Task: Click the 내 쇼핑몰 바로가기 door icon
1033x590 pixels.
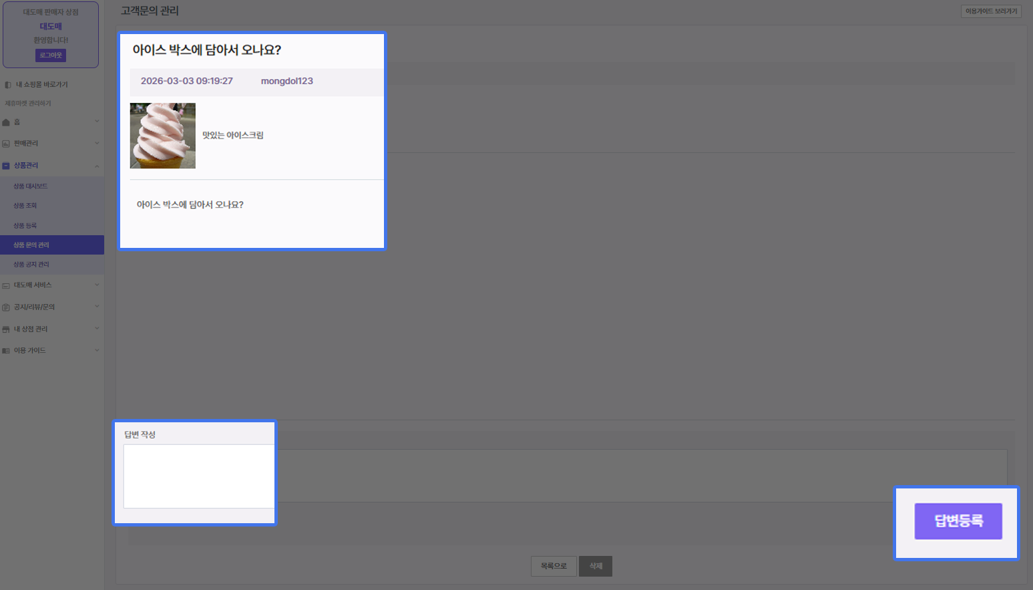Action: [8, 85]
